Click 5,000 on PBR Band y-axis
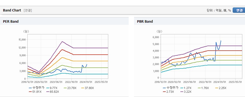 pyautogui.click(x=156, y=44)
